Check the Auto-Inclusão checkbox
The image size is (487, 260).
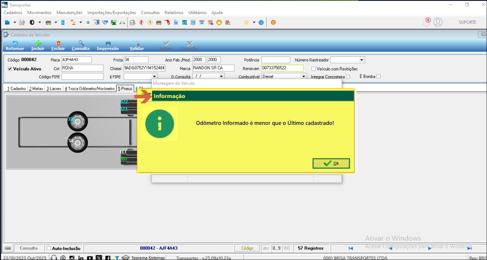(49, 248)
